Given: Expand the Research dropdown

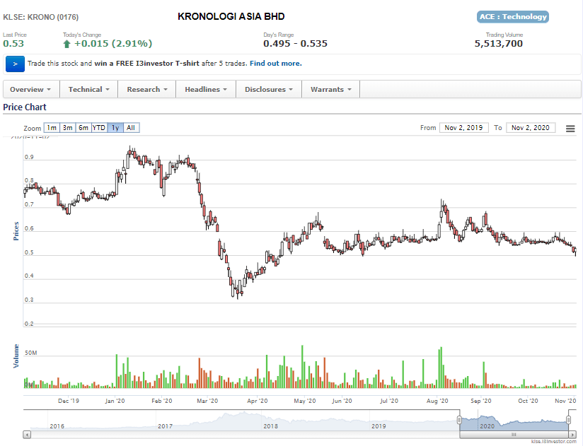Looking at the screenshot, I should 147,90.
